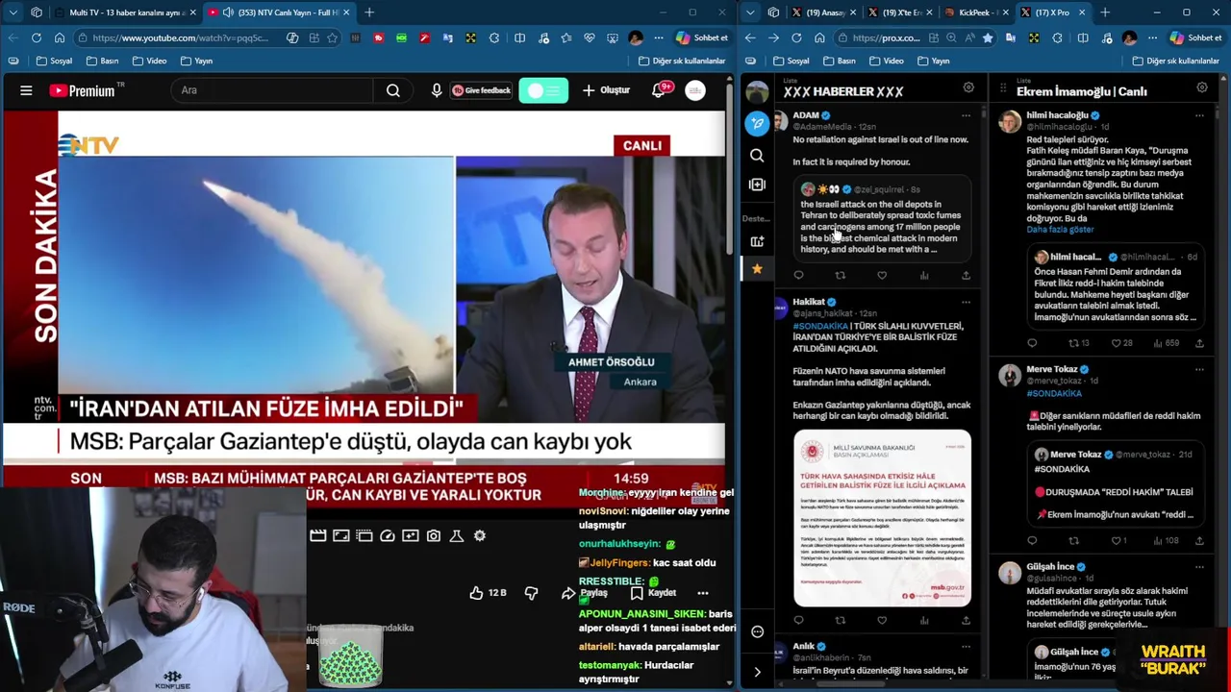The image size is (1231, 692).
Task: Open X Pro sidebar search
Action: 757,155
